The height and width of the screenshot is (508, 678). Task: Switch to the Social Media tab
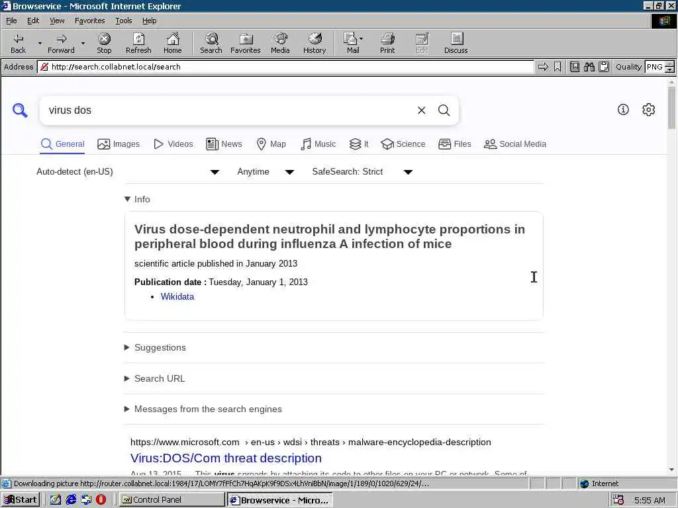[515, 144]
